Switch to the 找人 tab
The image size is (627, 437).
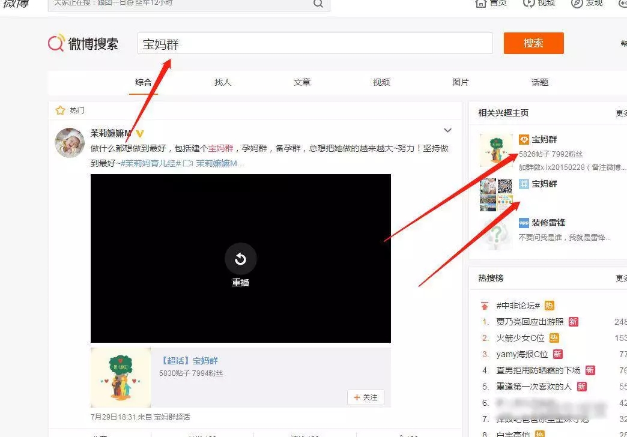coord(222,82)
